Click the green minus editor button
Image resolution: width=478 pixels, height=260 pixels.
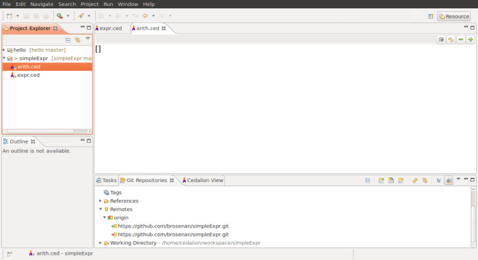click(x=461, y=40)
